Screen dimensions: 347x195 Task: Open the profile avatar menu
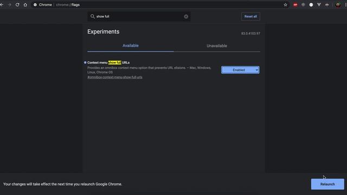[x=338, y=5]
